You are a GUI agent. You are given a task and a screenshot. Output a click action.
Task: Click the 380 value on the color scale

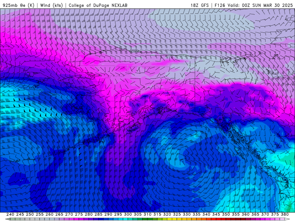coord(285,214)
